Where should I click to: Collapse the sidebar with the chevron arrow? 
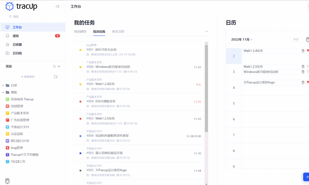click(57, 6)
